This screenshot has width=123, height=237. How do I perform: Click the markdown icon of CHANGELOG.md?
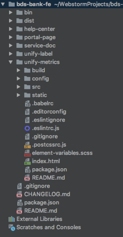[x=19, y=194]
